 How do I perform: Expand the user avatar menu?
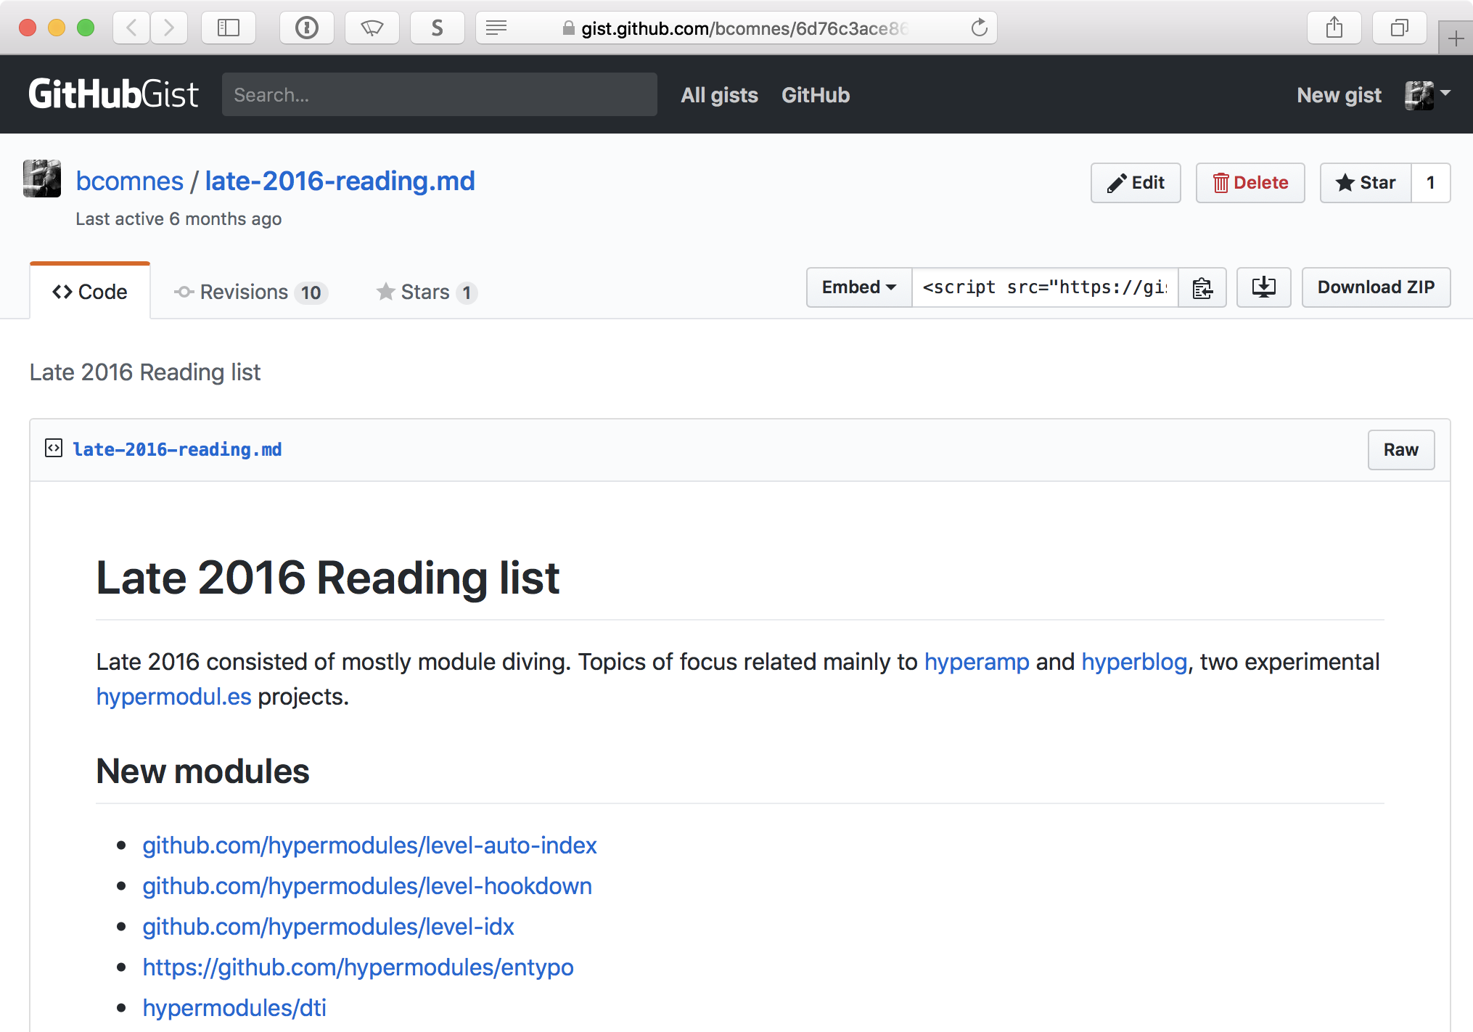[x=1427, y=95]
